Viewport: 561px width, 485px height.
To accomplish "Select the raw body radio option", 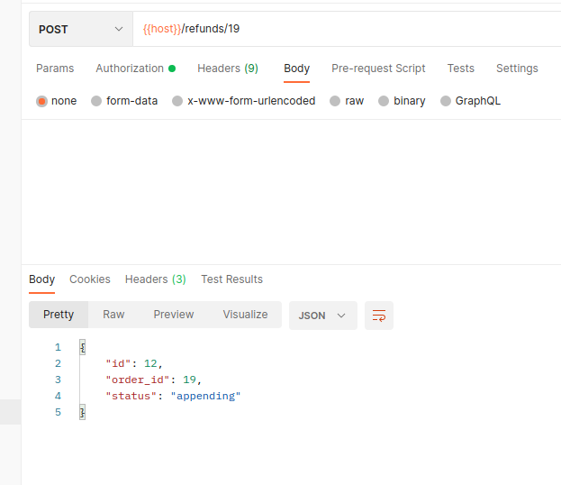I will point(334,101).
